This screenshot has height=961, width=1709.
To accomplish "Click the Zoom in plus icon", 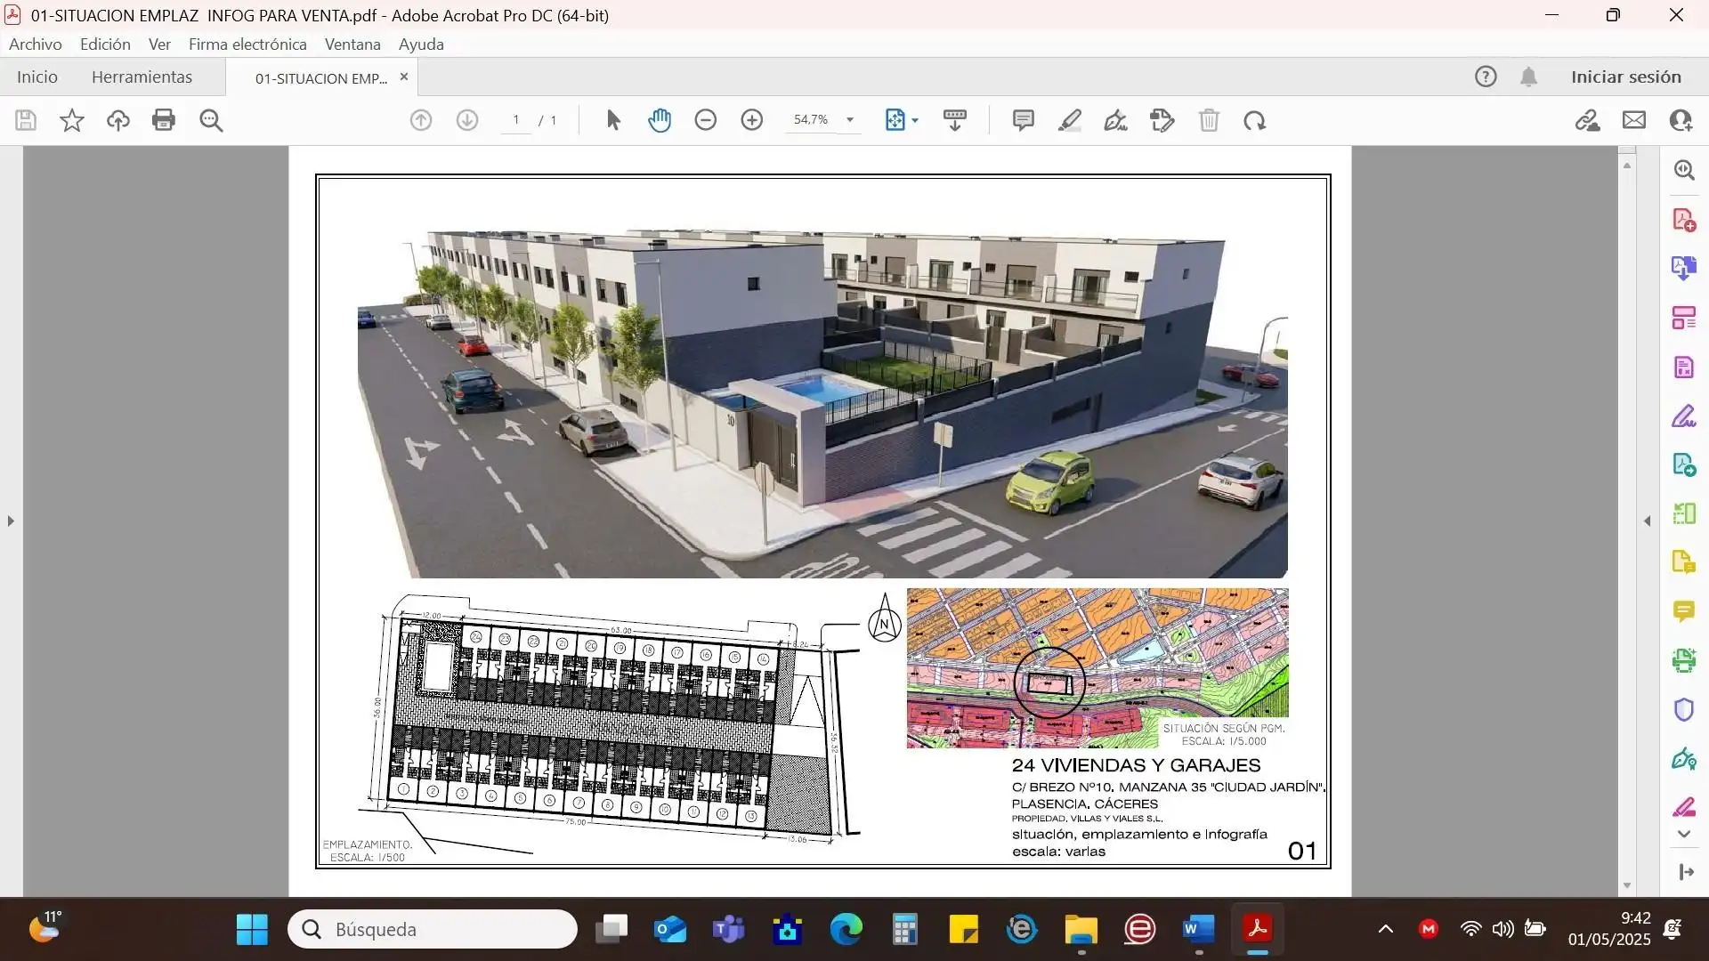I will coord(752,120).
